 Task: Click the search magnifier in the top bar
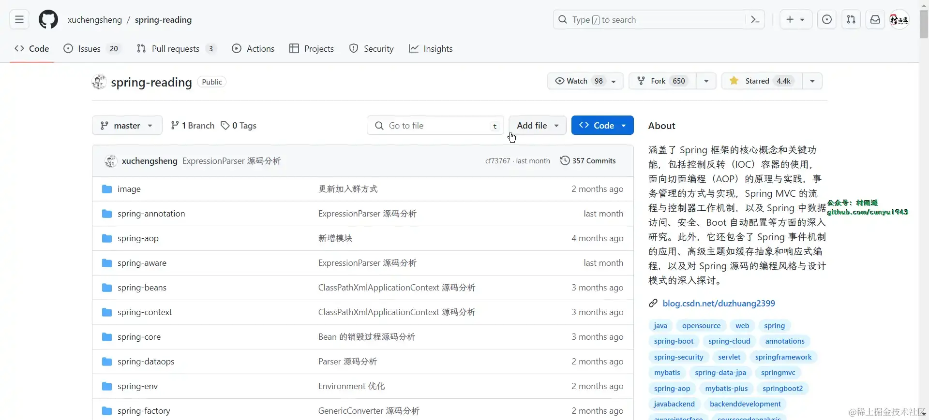pos(563,20)
